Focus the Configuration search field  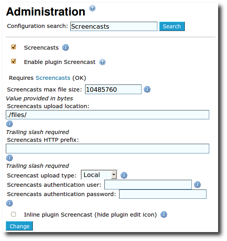coord(114,26)
